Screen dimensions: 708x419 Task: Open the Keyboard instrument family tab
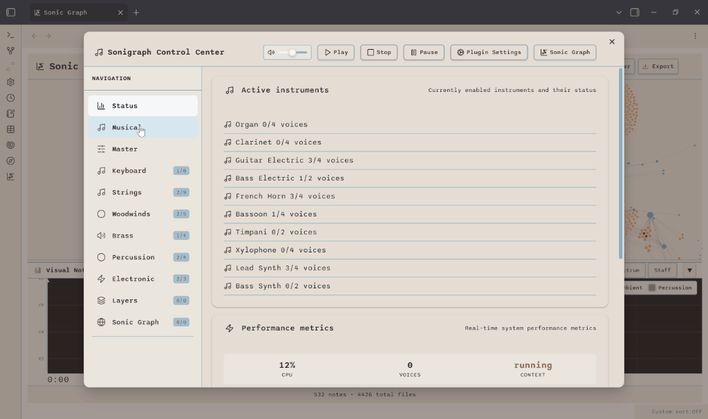142,171
